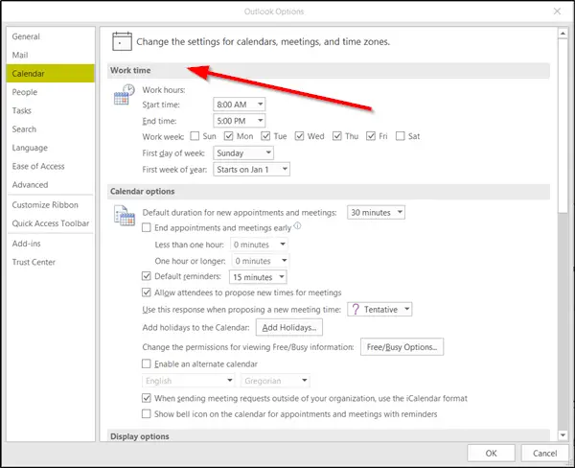The image size is (575, 468).
Task: Toggle Allow attendees to propose new times
Action: point(147,292)
